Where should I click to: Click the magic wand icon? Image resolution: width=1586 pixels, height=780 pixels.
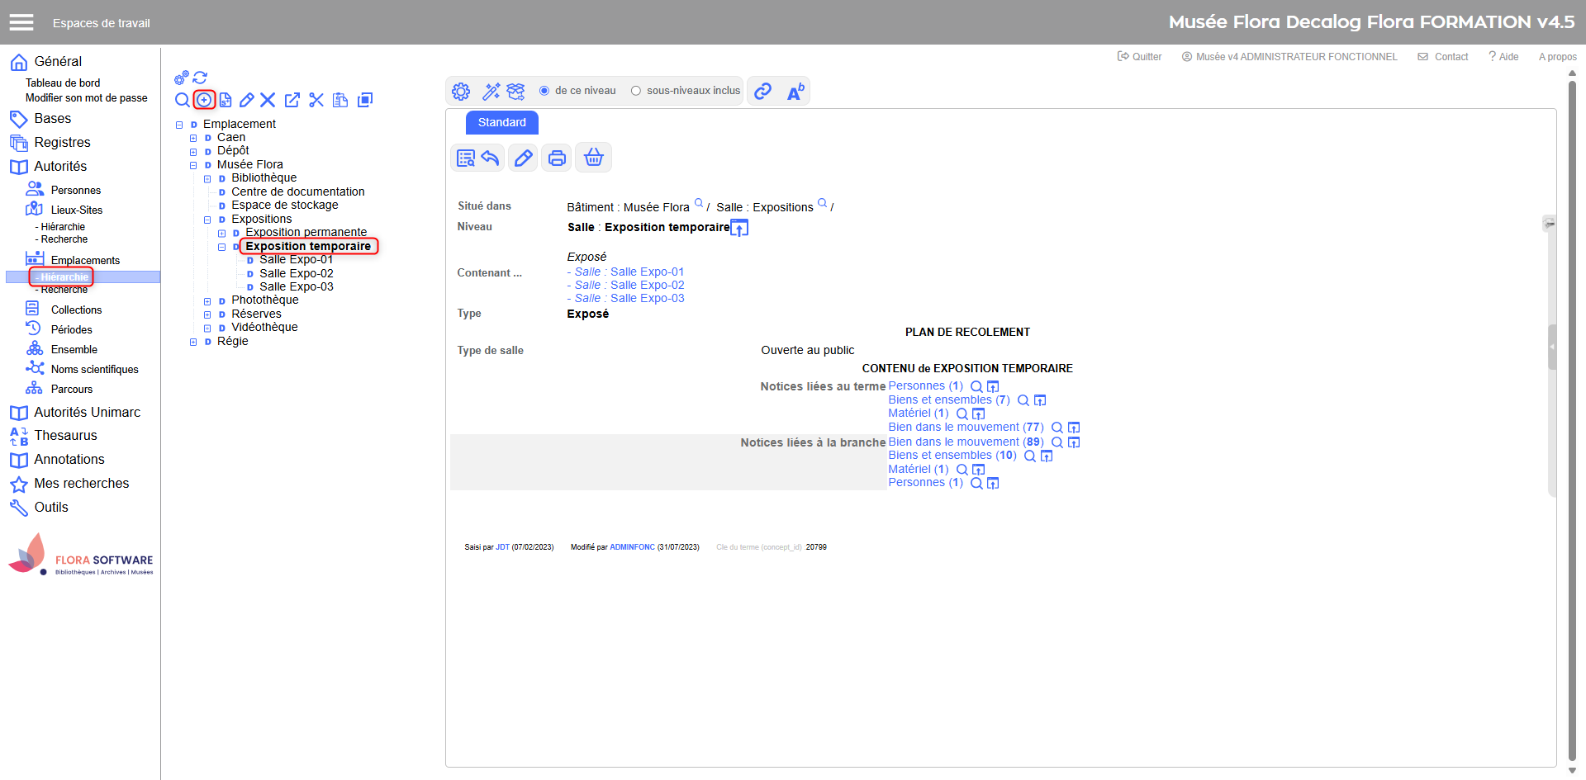[491, 91]
